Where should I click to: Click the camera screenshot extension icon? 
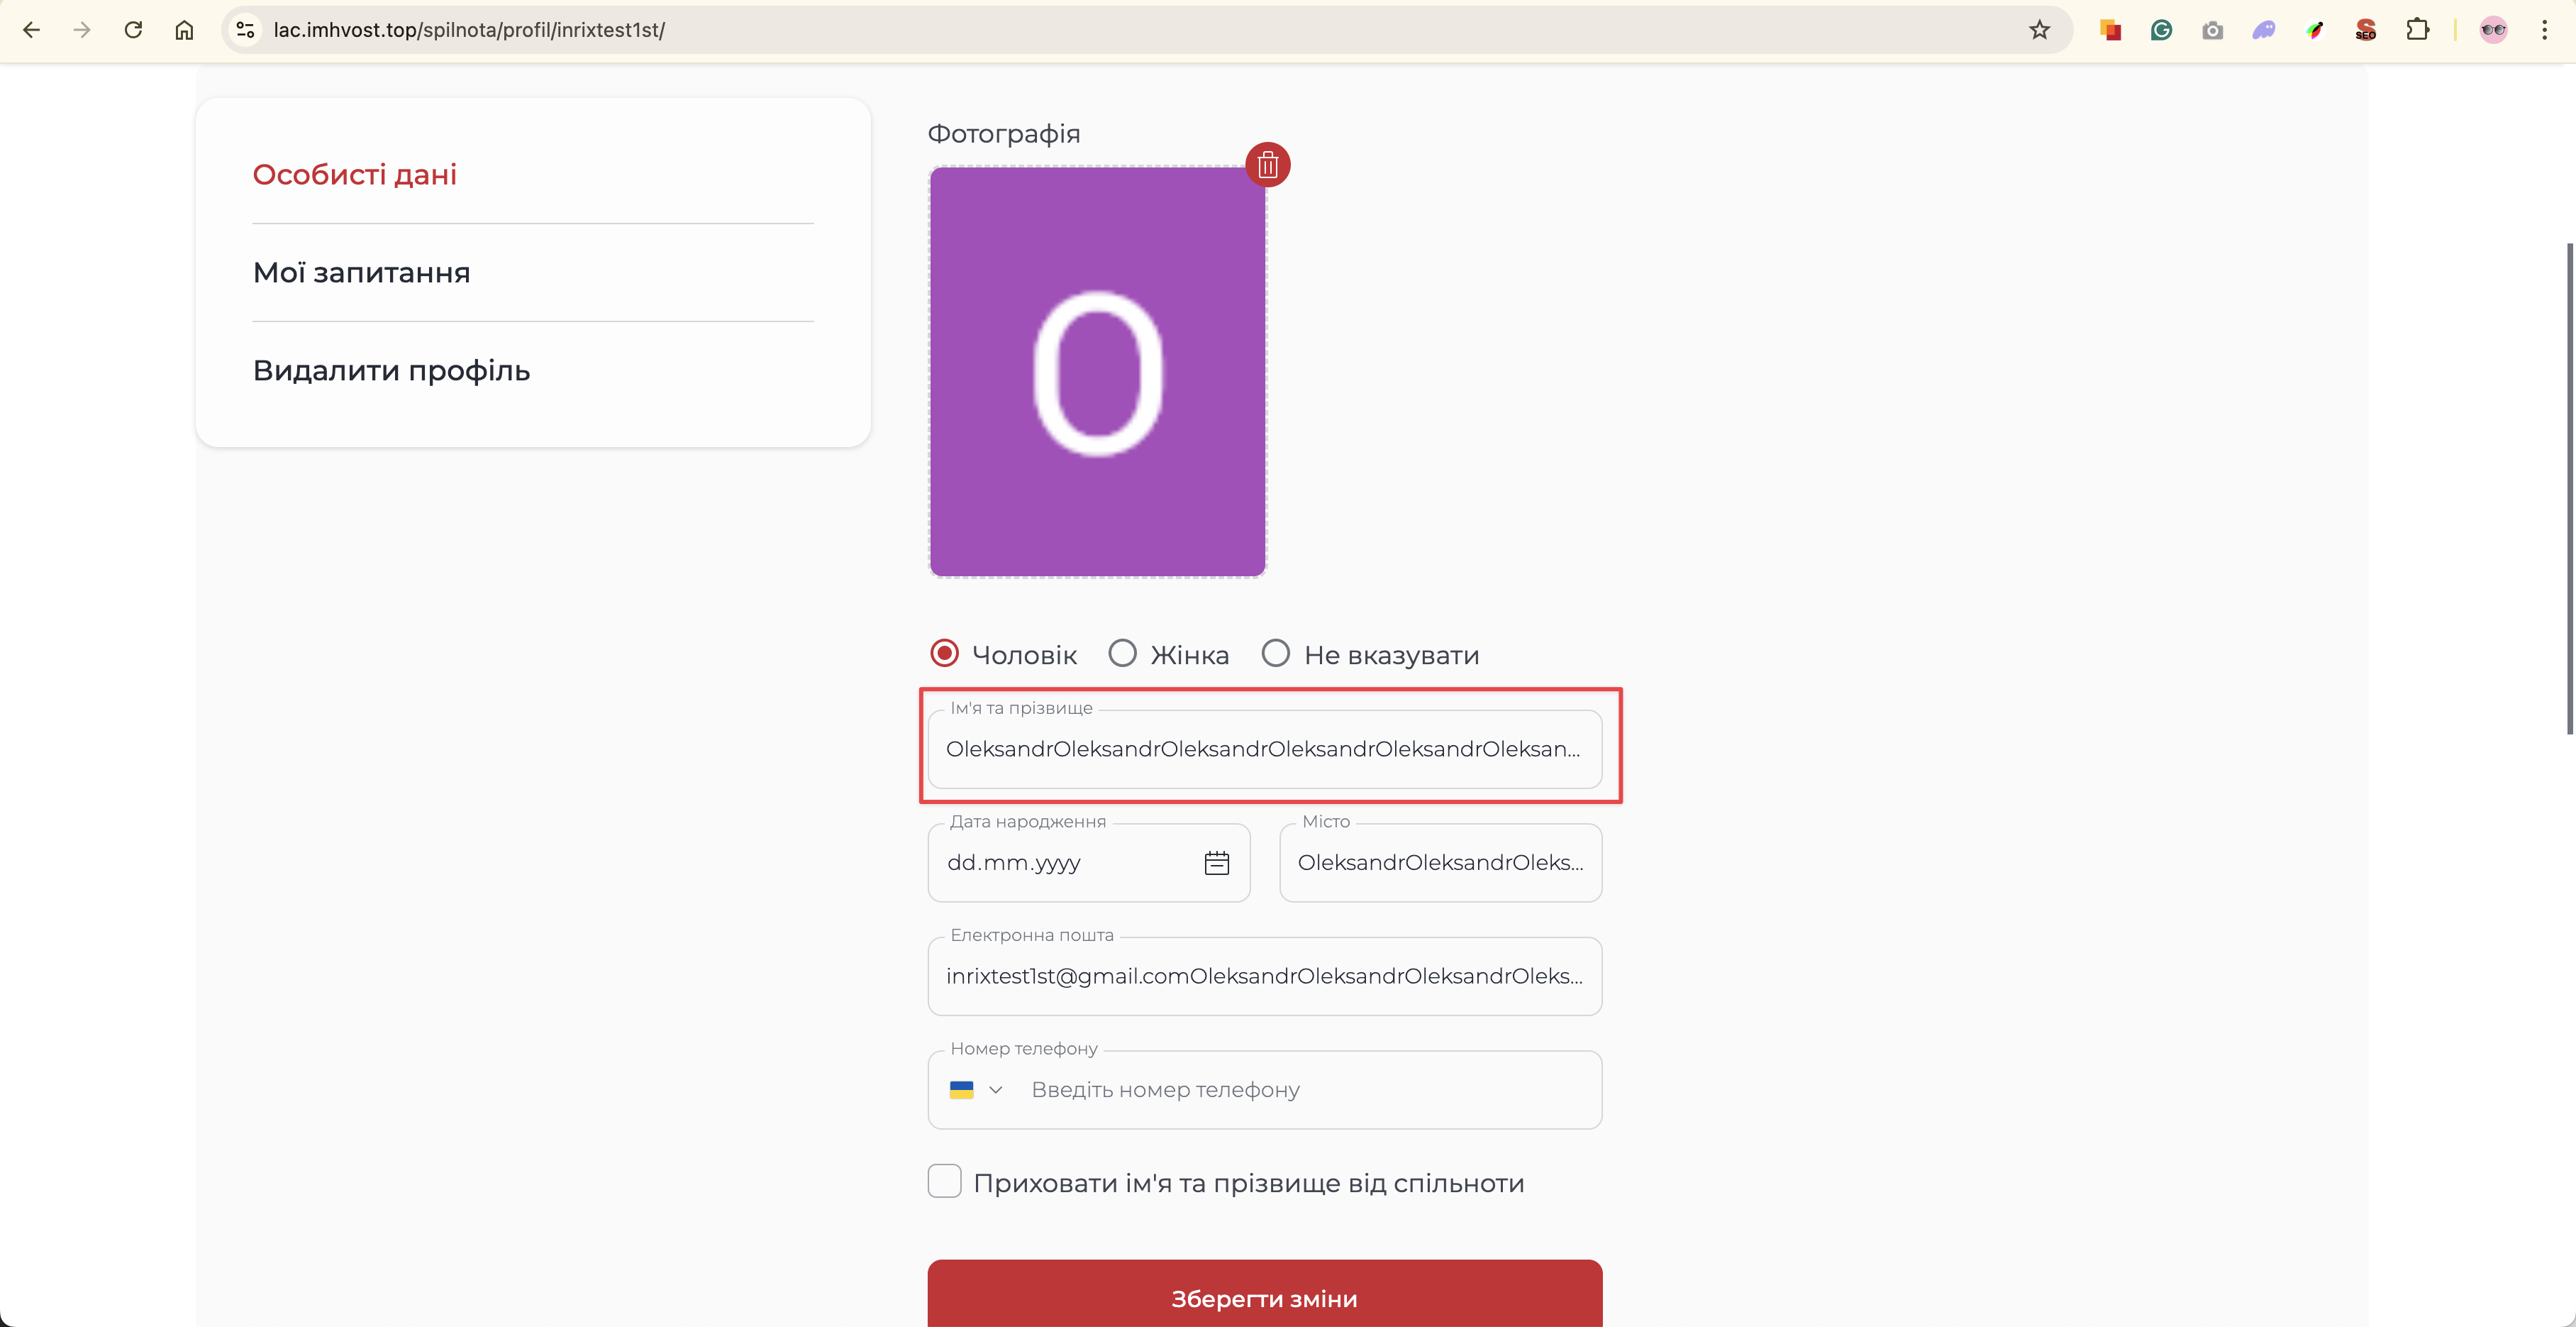tap(2212, 30)
